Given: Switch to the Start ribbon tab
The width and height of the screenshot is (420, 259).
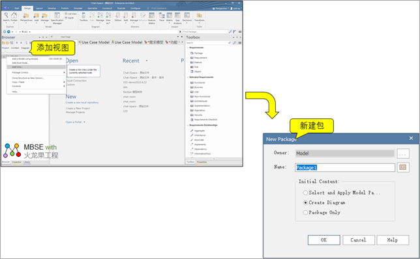Looking at the screenshot, I should pos(16,8).
